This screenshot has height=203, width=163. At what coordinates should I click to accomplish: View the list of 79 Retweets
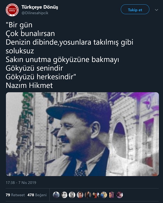(15, 195)
